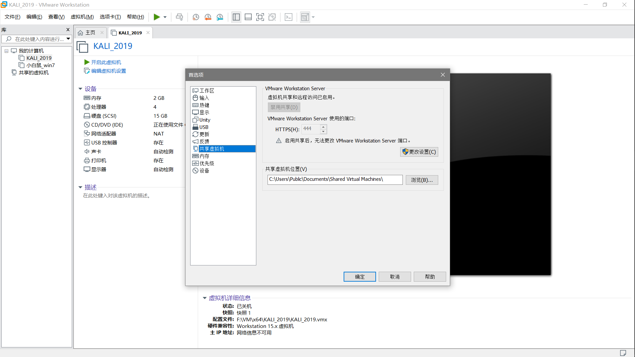Image resolution: width=635 pixels, height=357 pixels.
Task: Click the library search input field
Action: [x=36, y=39]
